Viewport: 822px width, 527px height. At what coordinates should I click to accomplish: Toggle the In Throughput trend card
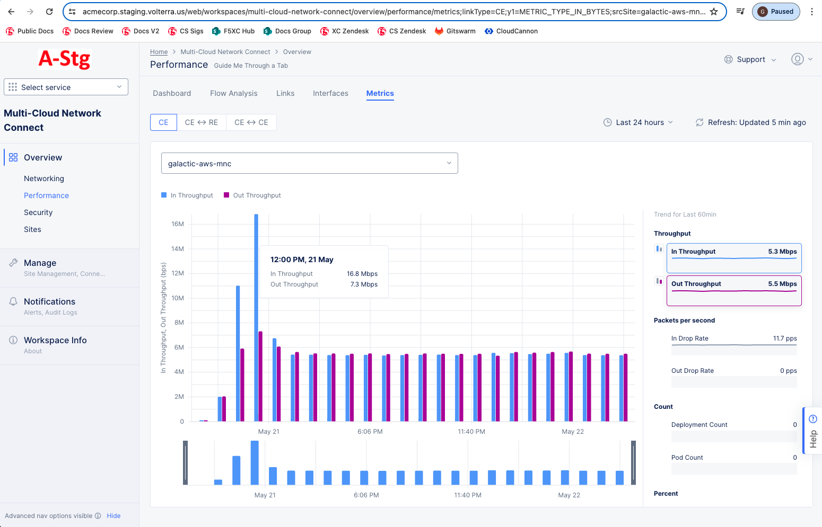pyautogui.click(x=733, y=258)
